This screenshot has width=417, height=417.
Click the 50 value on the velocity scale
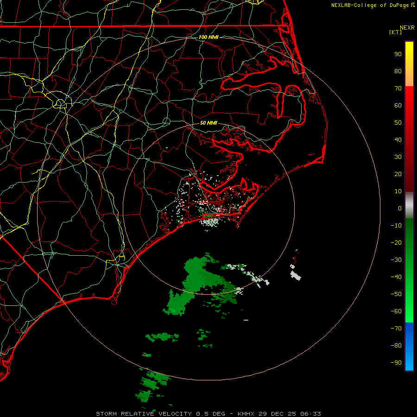398,123
